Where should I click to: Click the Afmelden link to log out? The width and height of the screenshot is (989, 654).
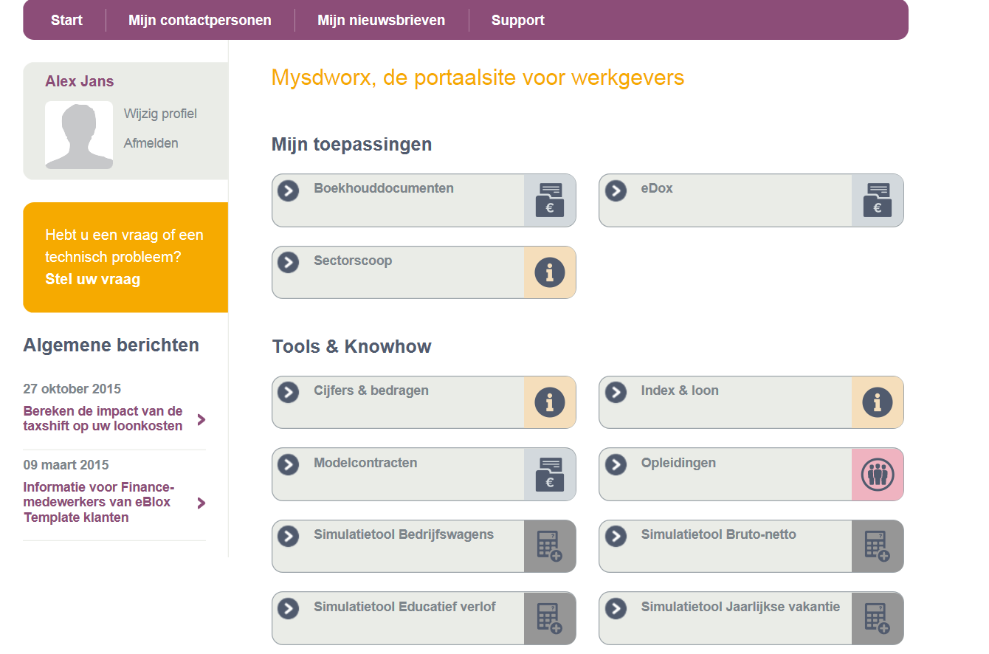pos(151,143)
